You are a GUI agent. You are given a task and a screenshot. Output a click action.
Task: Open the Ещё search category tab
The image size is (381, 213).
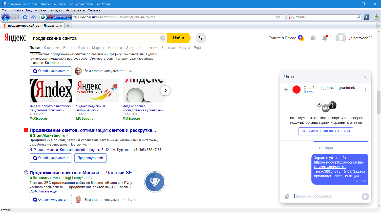(197, 48)
